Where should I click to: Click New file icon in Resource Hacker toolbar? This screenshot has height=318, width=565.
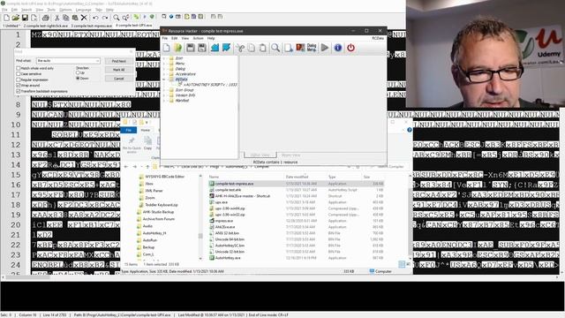167,48
